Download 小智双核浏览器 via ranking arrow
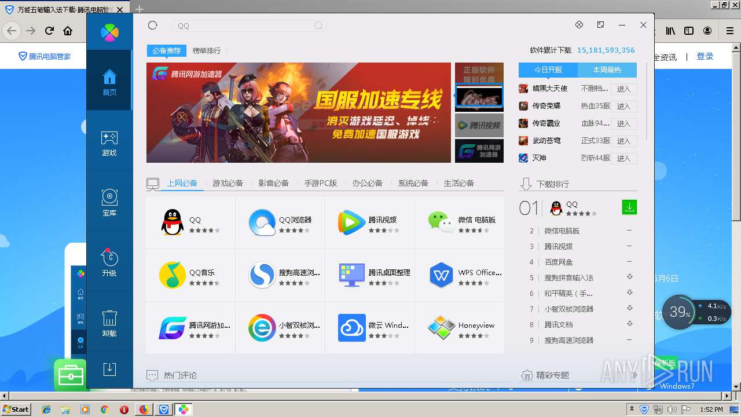 [630, 309]
